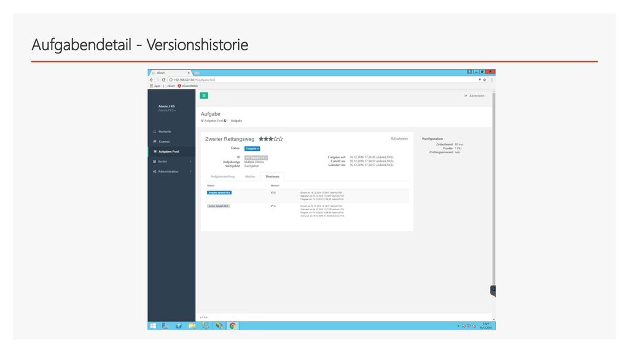The image size is (629, 353).
Task: Expand the Archiv sidebar menu
Action: pyautogui.click(x=171, y=161)
